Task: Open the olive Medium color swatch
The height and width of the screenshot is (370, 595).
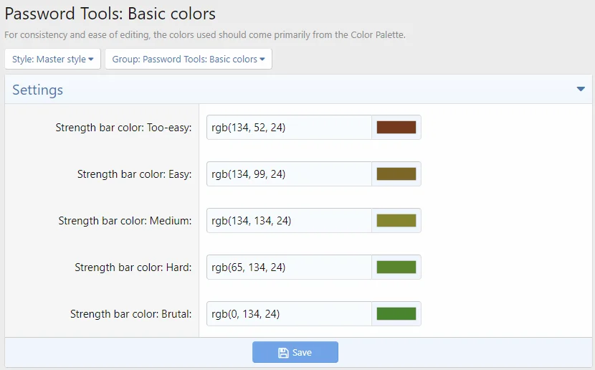Action: (396, 221)
